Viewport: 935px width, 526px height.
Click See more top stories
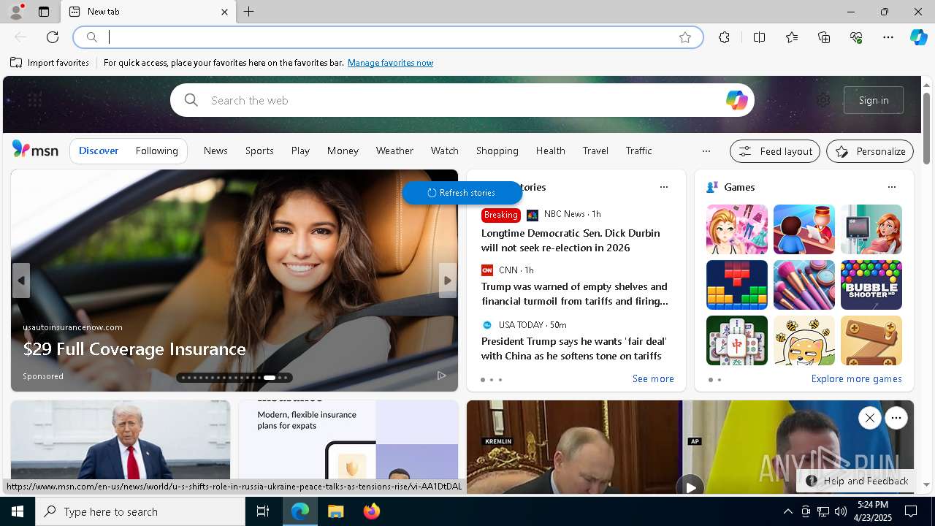653,378
